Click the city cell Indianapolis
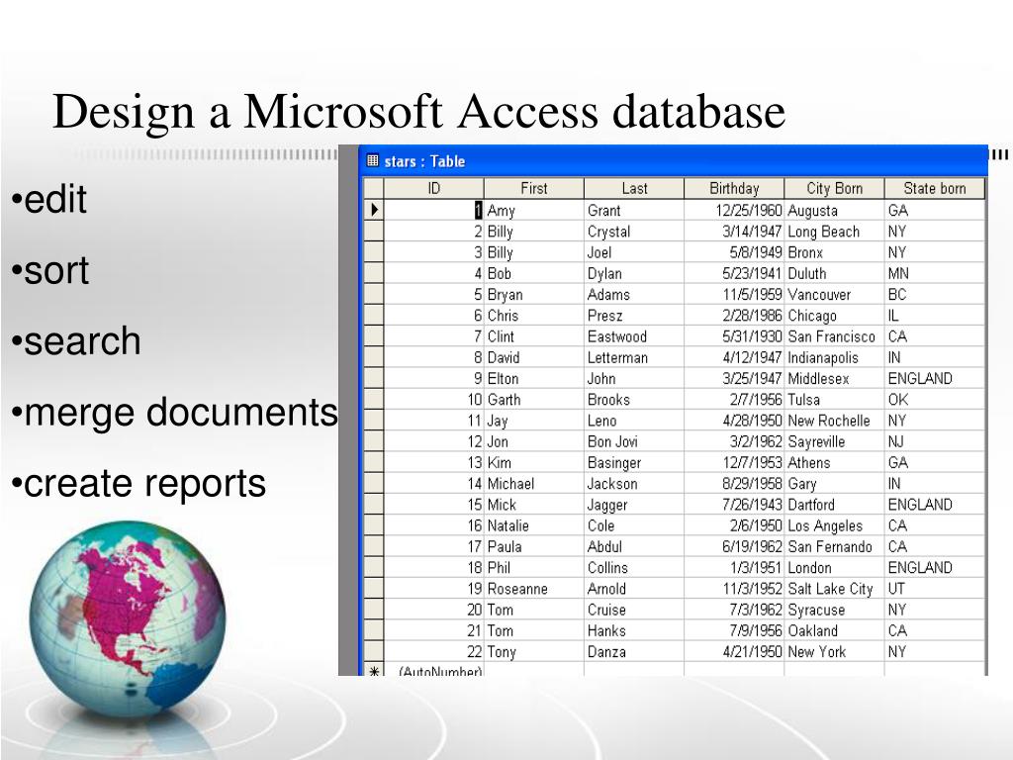Screen dimensions: 1013x760 (835, 357)
